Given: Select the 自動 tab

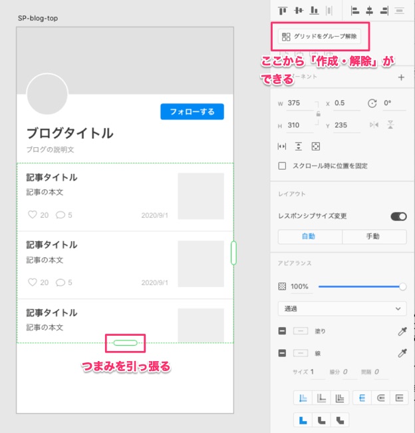Looking at the screenshot, I should point(310,236).
